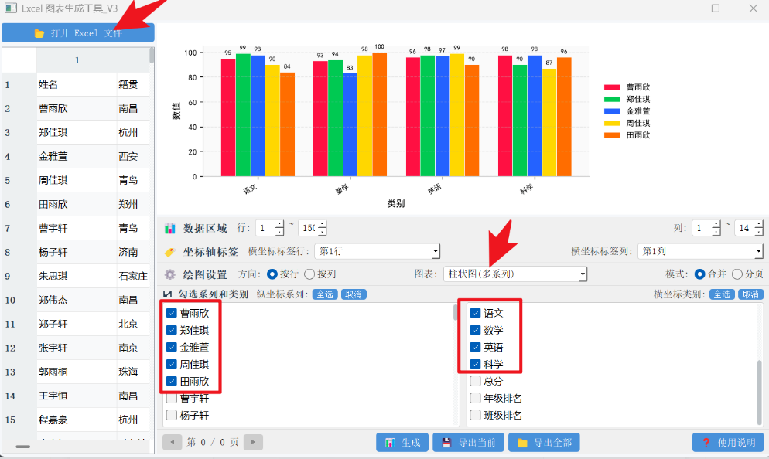Click the chart icon on Generate button
769x459 pixels.
pos(391,443)
